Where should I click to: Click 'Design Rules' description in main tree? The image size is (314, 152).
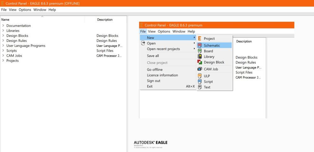click(x=107, y=41)
